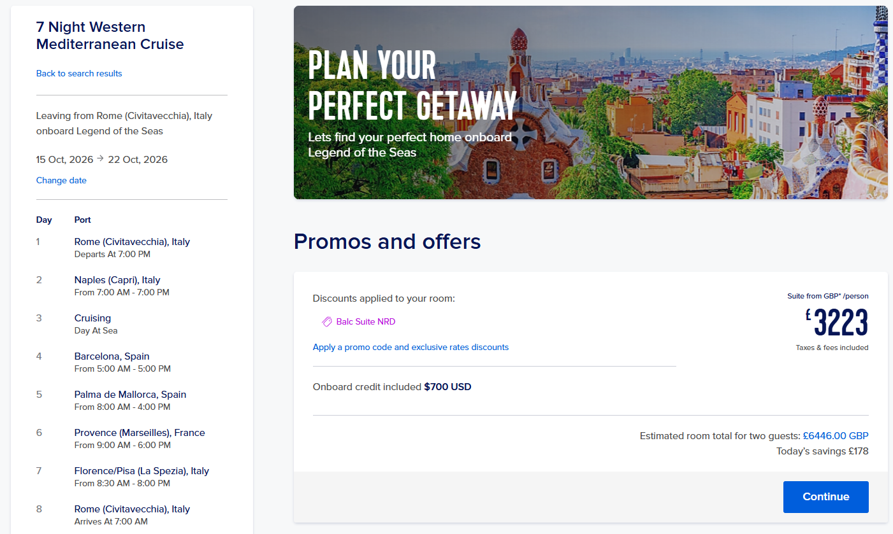Click the Change date link

(61, 180)
